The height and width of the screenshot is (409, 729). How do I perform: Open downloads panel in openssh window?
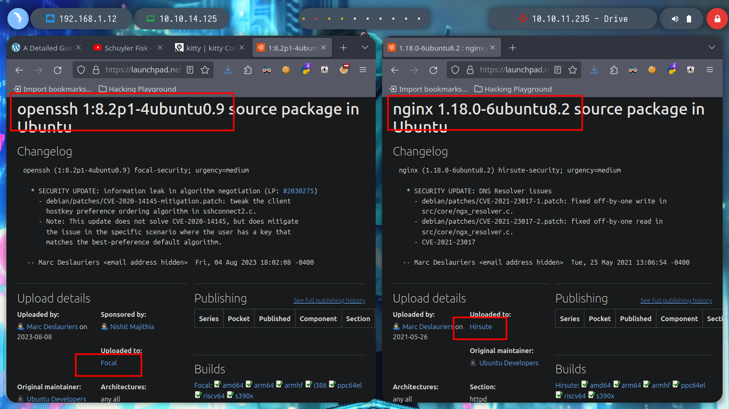228,70
